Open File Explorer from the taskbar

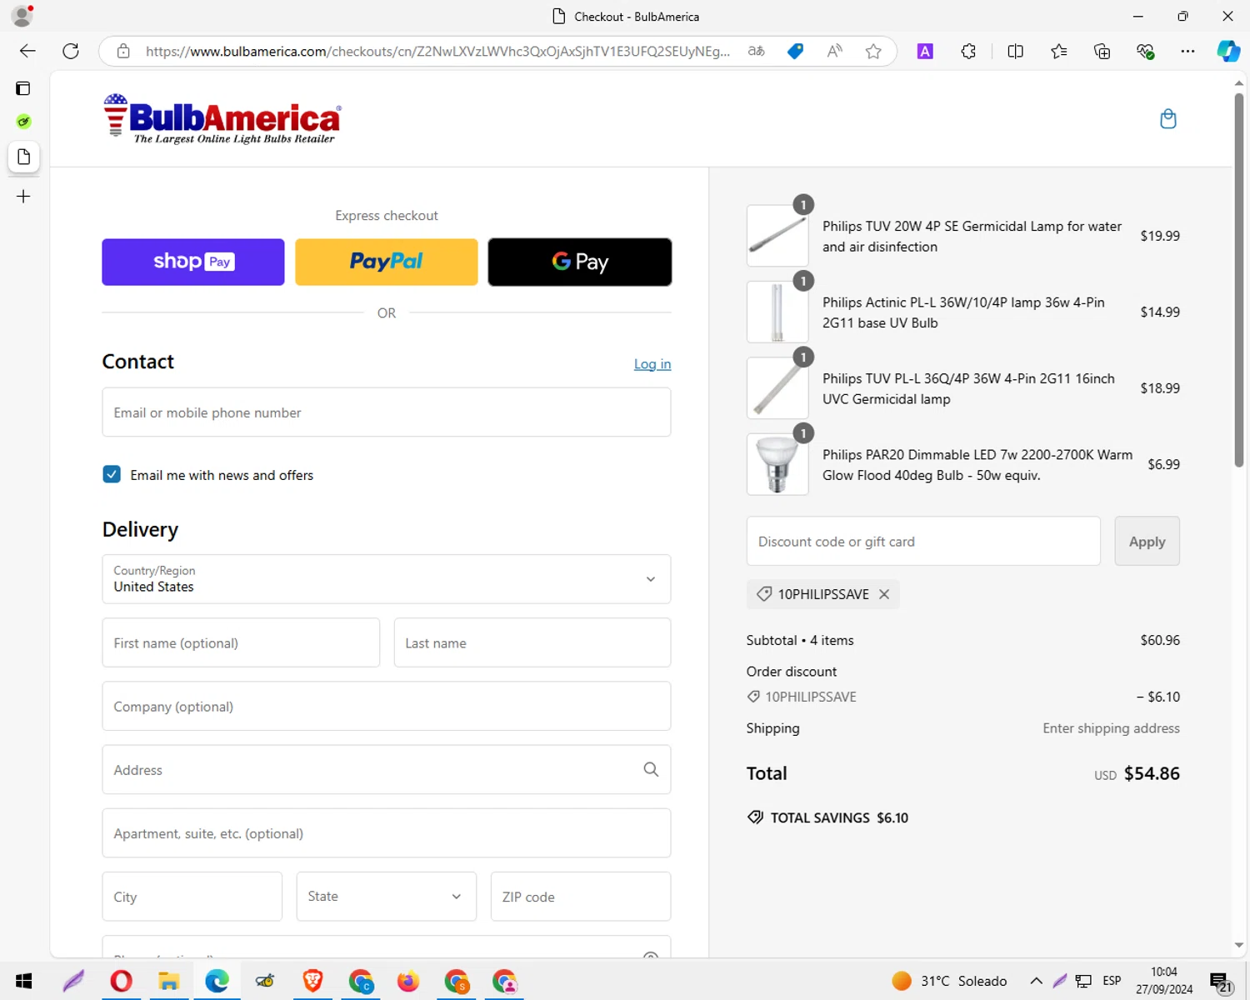pyautogui.click(x=169, y=981)
